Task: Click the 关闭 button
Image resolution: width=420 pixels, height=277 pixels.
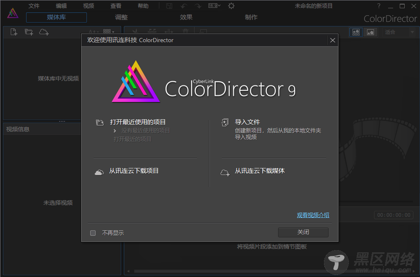Action: click(303, 232)
